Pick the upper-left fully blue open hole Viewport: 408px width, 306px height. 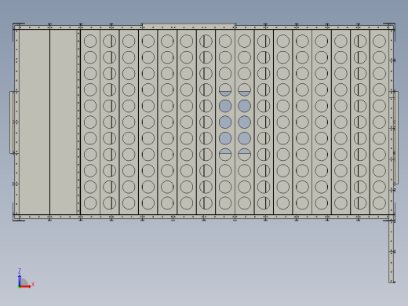(225, 106)
